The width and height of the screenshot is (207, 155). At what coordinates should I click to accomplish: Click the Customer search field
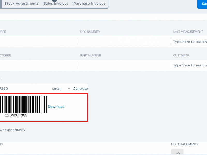click(x=189, y=65)
